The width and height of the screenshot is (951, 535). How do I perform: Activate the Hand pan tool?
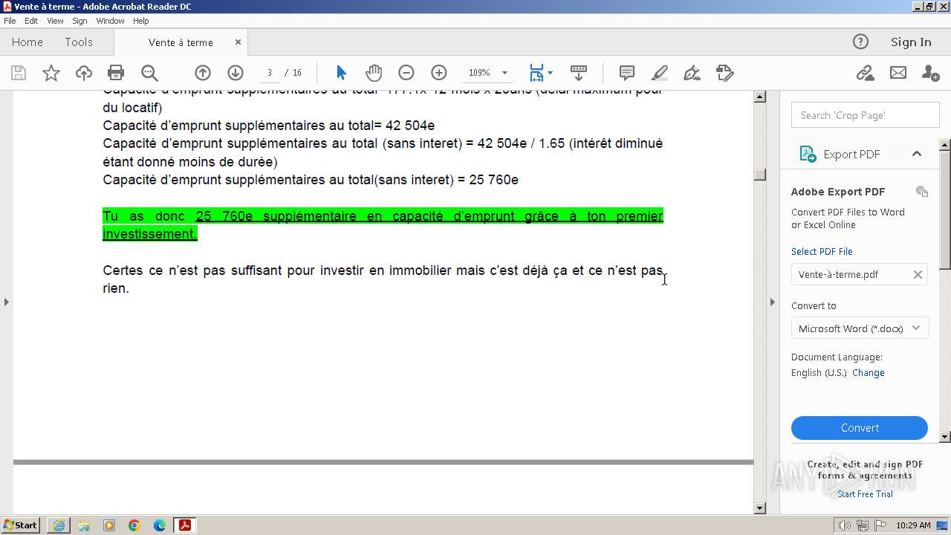[374, 73]
